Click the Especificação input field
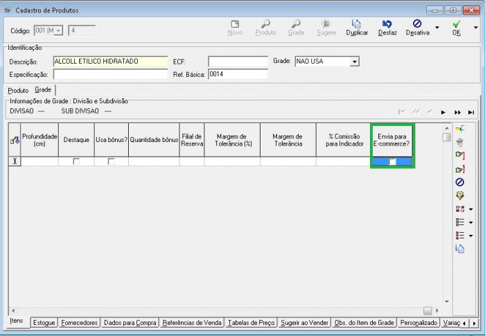Viewport: 485px width, 336px height. pyautogui.click(x=111, y=74)
